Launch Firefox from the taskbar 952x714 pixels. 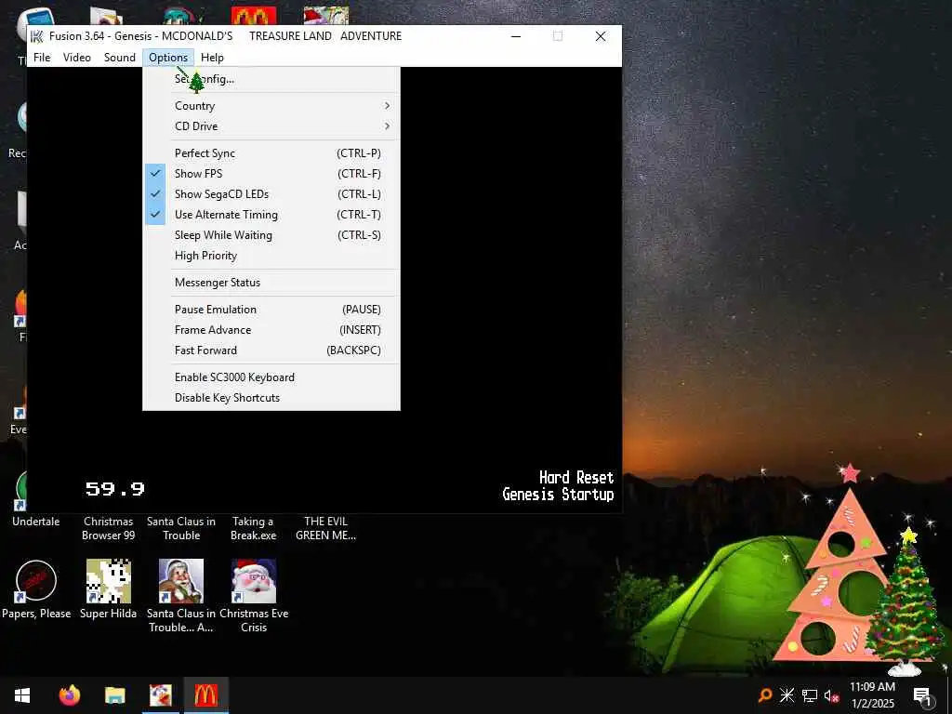click(x=70, y=695)
